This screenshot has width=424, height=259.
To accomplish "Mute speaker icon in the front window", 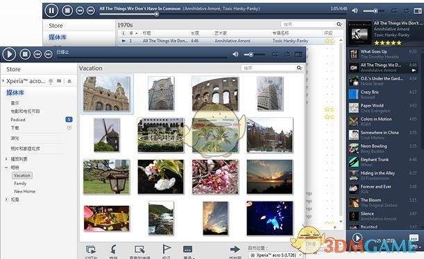I will (235, 54).
